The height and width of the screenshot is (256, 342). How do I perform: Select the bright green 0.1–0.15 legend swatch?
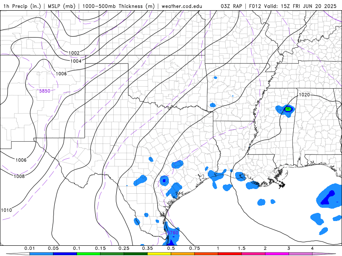click(88, 254)
